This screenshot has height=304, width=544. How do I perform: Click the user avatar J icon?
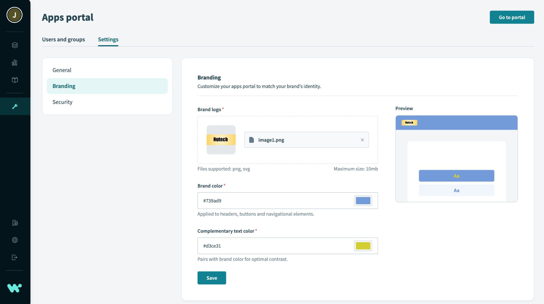click(14, 15)
